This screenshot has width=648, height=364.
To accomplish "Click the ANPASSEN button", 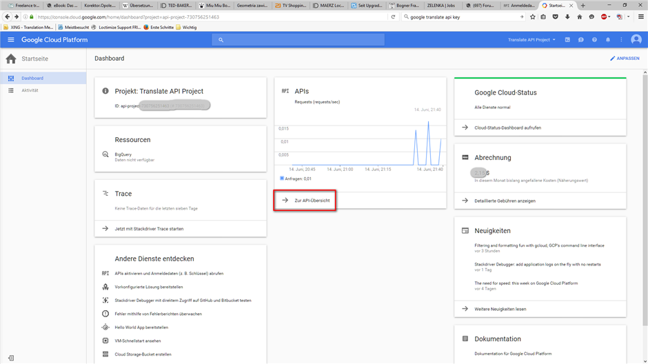I will [625, 59].
